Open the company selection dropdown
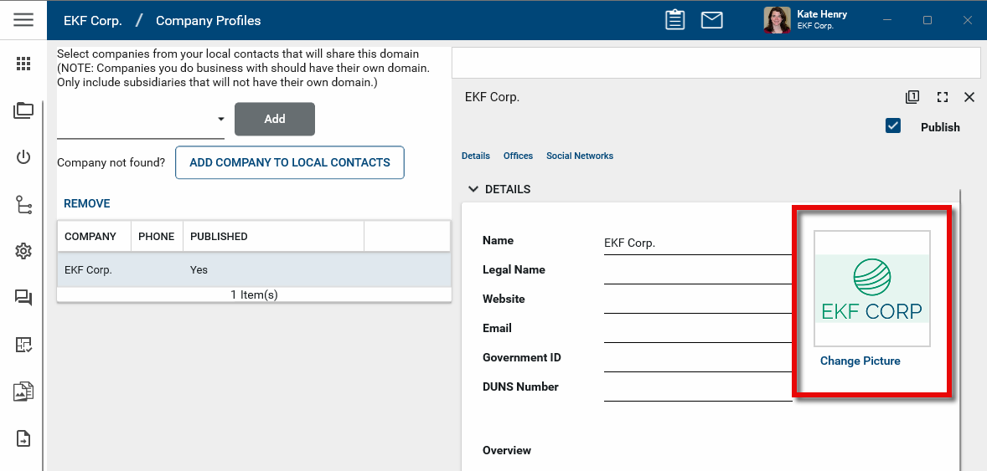Viewport: 987px width, 471px height. 221,120
